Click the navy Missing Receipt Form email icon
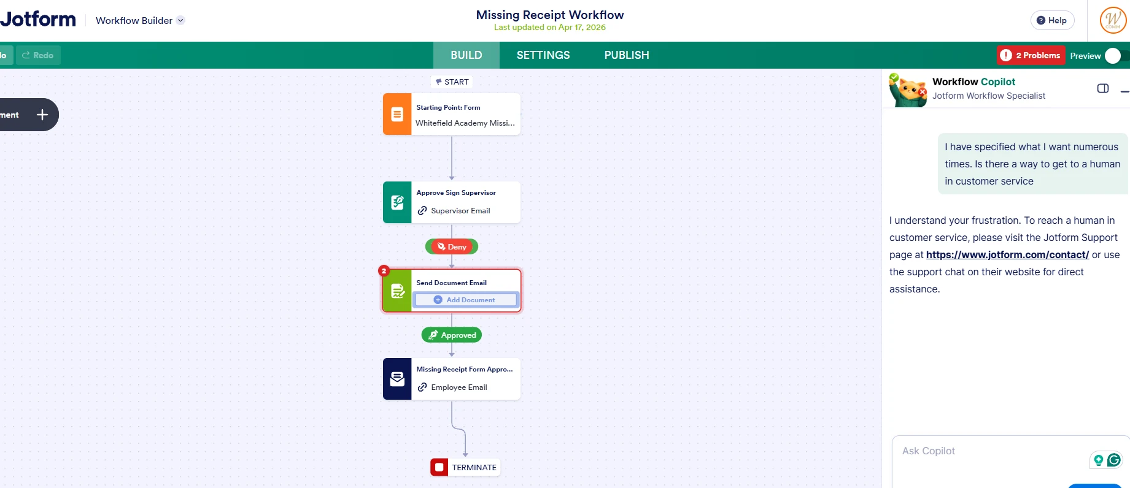 pos(397,379)
